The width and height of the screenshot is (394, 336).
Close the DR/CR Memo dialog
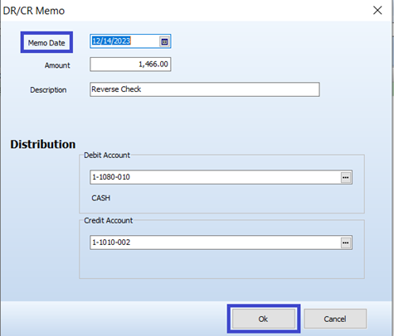377,11
